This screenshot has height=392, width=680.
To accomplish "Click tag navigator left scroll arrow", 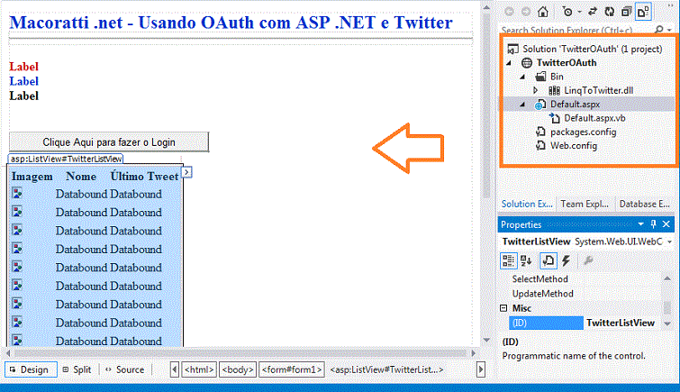I will pos(175,369).
